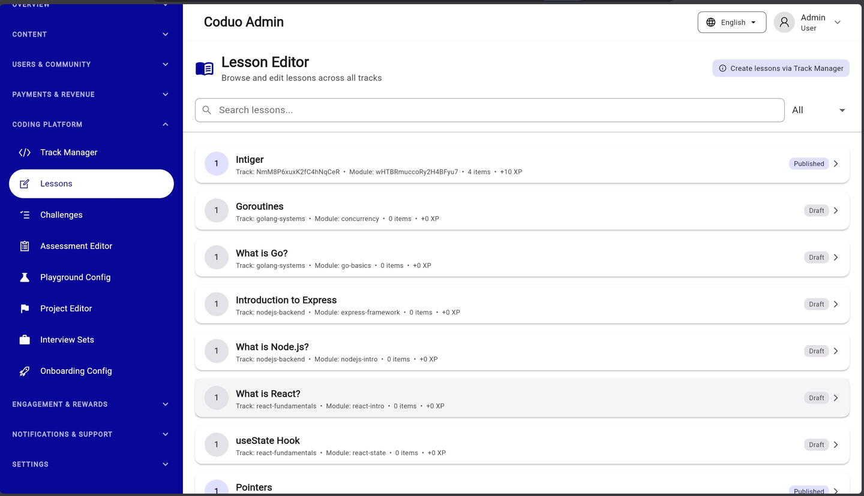Click the What is Go? lesson title
The height and width of the screenshot is (496, 864).
(x=262, y=253)
